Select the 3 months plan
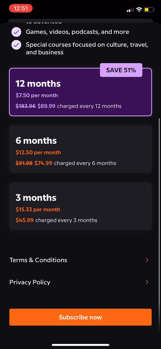Screen dimensions: 161x349 tap(80, 206)
